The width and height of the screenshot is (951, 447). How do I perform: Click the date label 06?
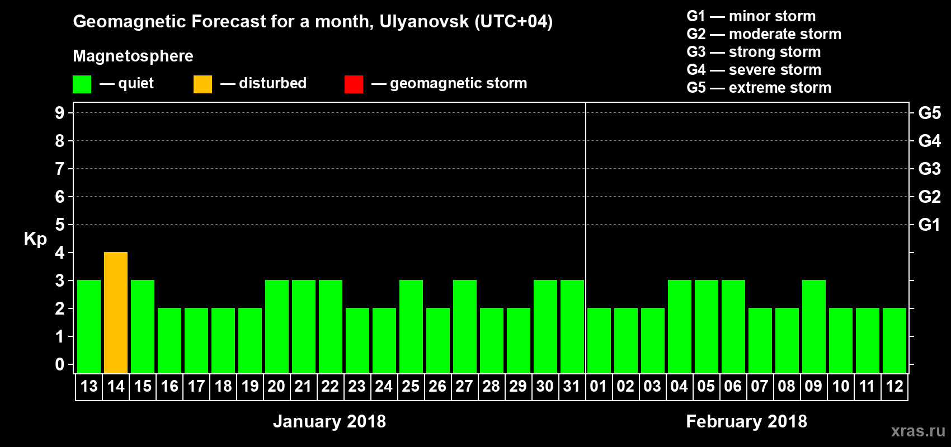(733, 387)
